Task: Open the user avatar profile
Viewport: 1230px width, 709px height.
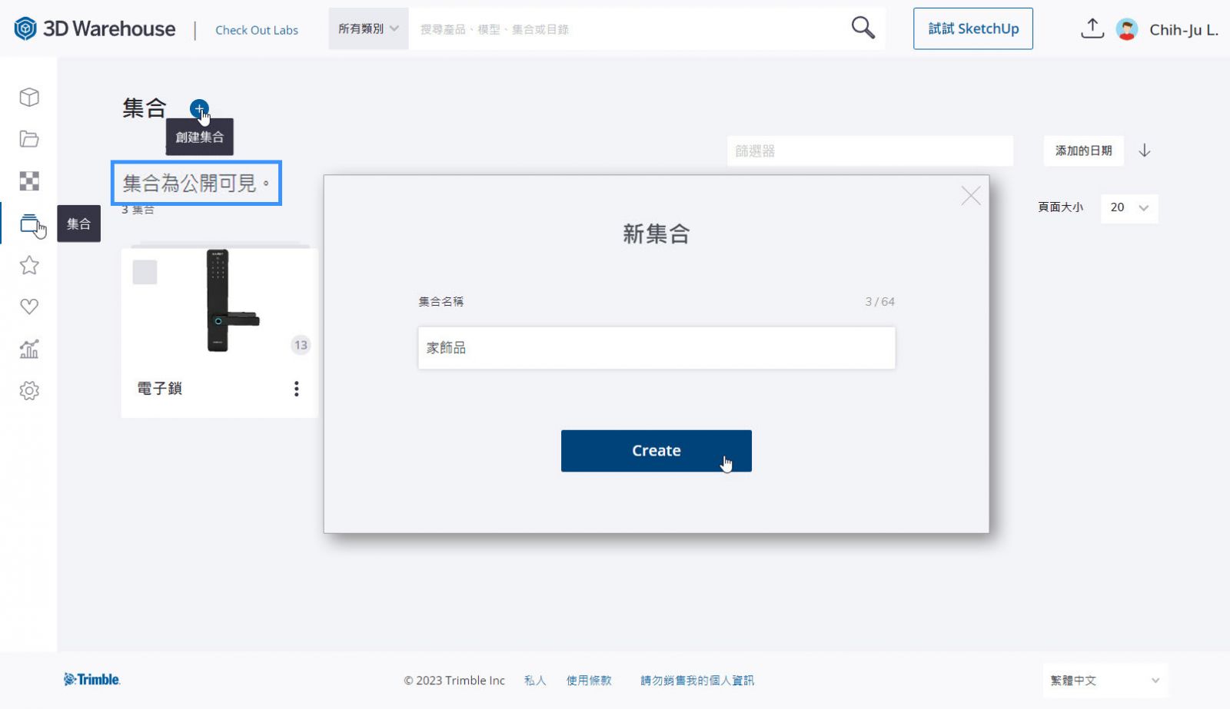Action: coord(1127,29)
